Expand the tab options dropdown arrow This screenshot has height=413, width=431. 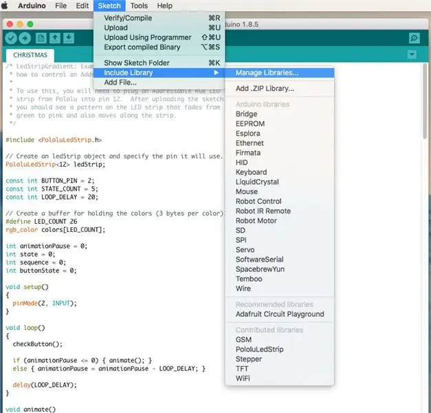coord(412,54)
